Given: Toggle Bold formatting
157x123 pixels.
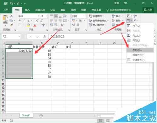Looking at the screenshot, I should [20, 20].
